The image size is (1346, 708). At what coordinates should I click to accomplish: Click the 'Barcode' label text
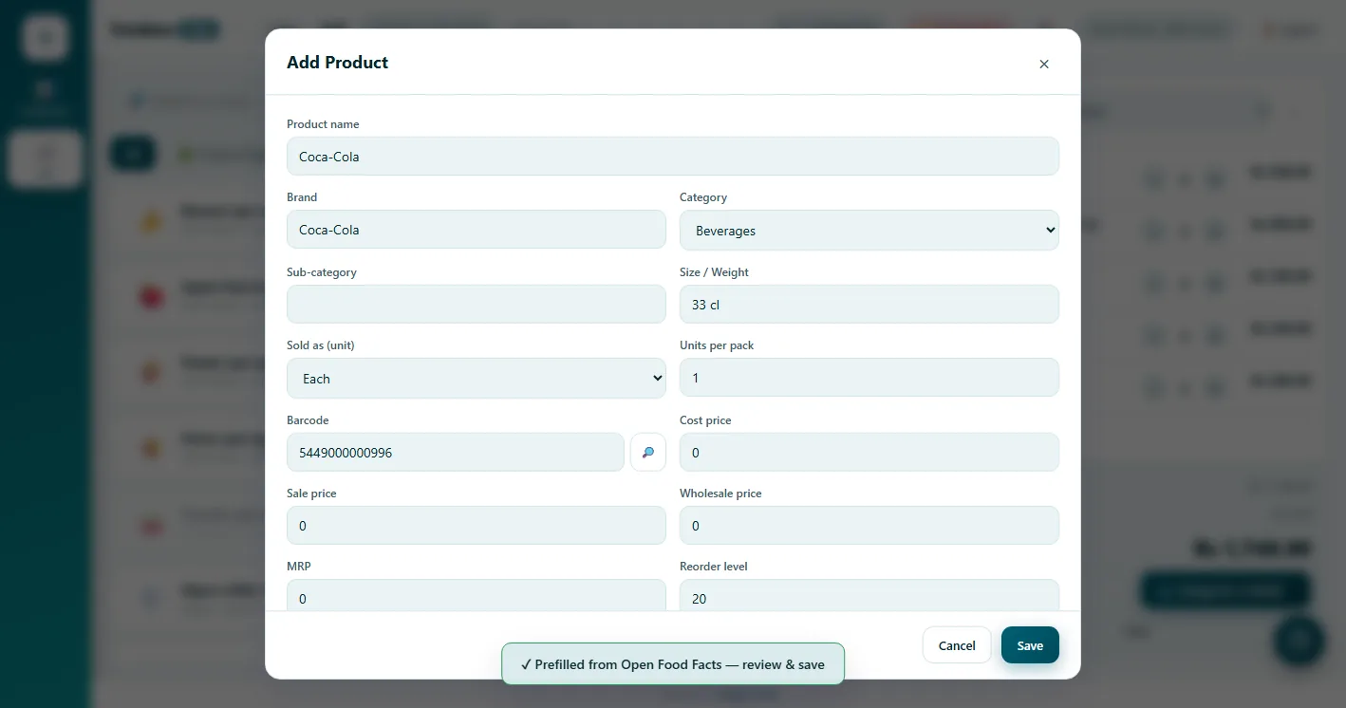coord(308,420)
